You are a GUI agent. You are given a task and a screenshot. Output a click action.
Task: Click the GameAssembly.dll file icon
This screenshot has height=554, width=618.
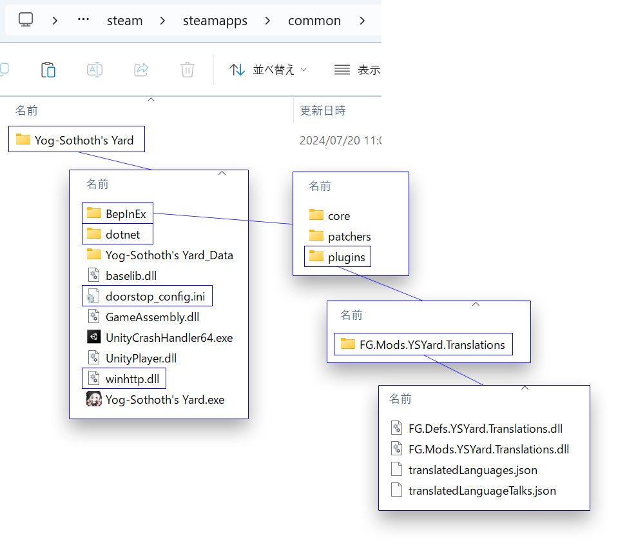[94, 317]
